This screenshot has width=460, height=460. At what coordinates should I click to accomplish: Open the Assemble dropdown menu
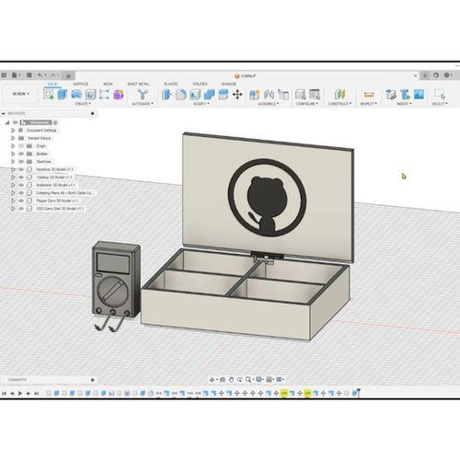click(268, 104)
